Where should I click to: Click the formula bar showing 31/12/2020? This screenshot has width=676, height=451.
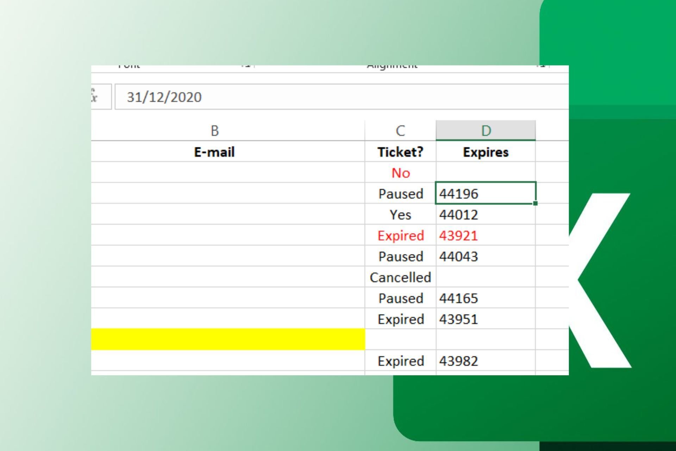point(342,97)
